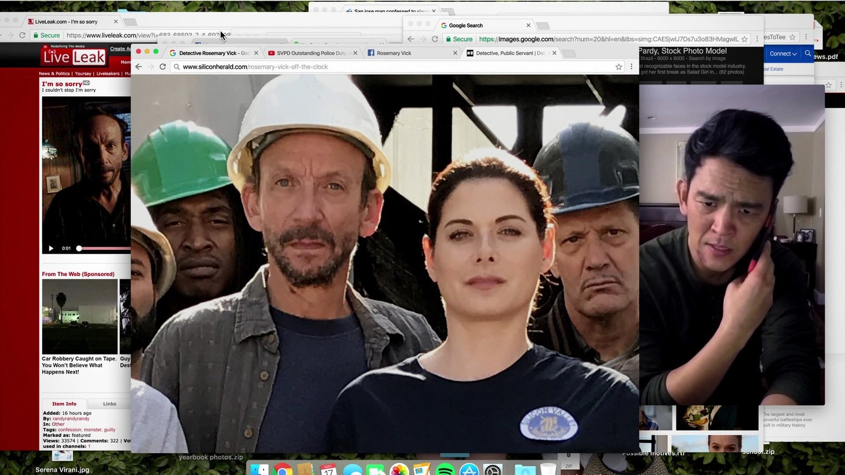Reload the Google Images search page
845x475 pixels.
tap(435, 39)
